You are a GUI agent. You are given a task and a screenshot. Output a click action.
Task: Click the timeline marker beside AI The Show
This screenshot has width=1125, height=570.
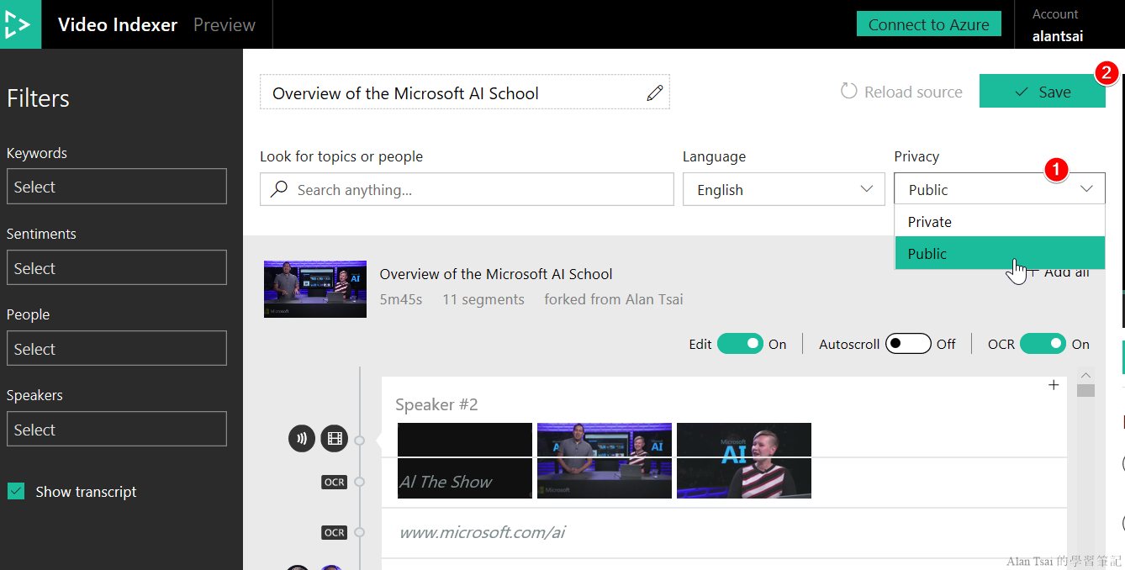tap(360, 482)
